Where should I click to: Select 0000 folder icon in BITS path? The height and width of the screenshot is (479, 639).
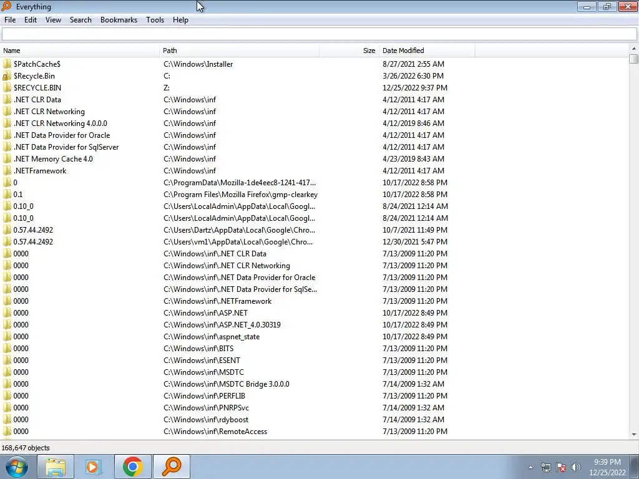click(x=7, y=348)
